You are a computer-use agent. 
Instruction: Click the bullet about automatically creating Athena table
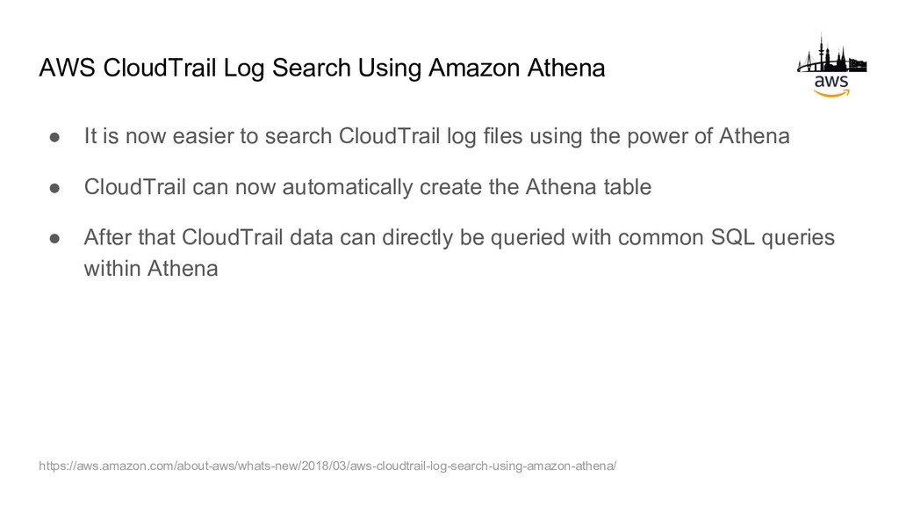click(368, 187)
